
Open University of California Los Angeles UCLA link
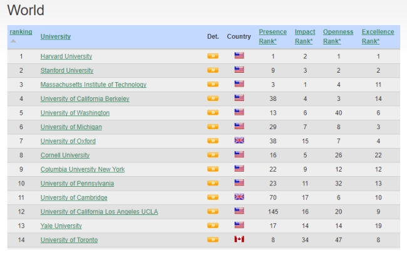pyautogui.click(x=99, y=212)
